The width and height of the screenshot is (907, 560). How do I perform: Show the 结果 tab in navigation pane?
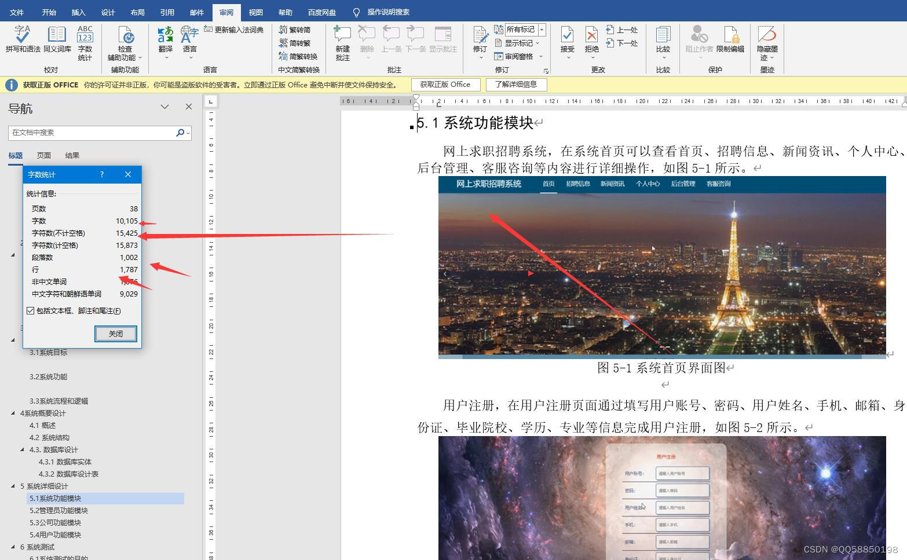(72, 155)
